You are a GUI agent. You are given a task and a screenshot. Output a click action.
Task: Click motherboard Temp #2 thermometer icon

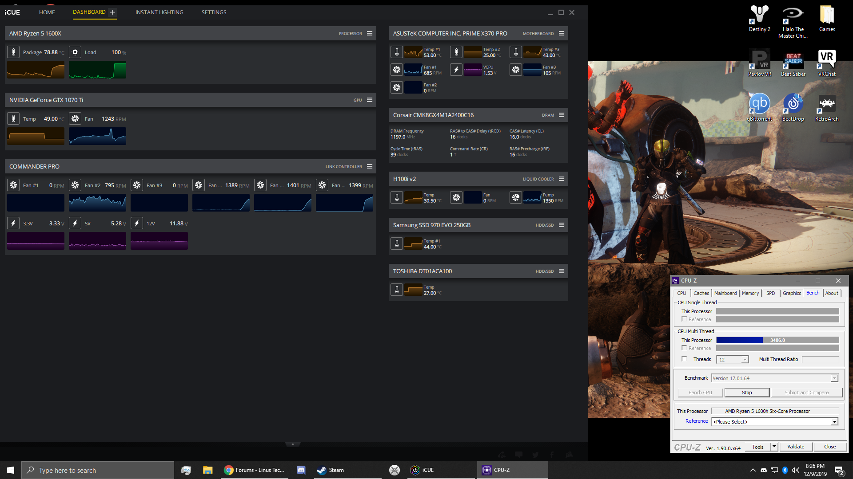point(456,52)
